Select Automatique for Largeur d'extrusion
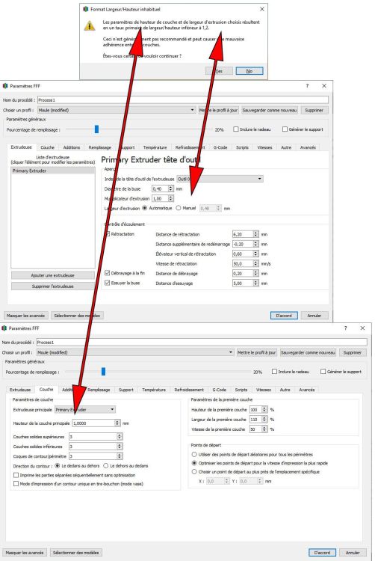The width and height of the screenshot is (375, 561). (x=145, y=208)
